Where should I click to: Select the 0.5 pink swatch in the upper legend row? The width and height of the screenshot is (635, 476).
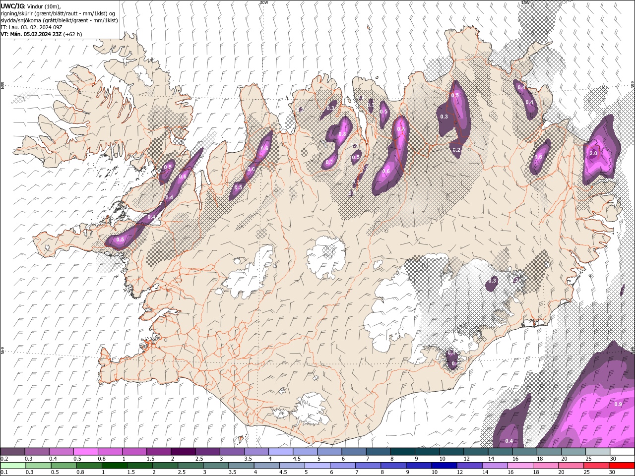[x=85, y=452]
